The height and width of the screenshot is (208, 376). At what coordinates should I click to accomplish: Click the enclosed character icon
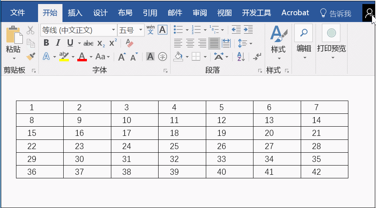click(163, 57)
